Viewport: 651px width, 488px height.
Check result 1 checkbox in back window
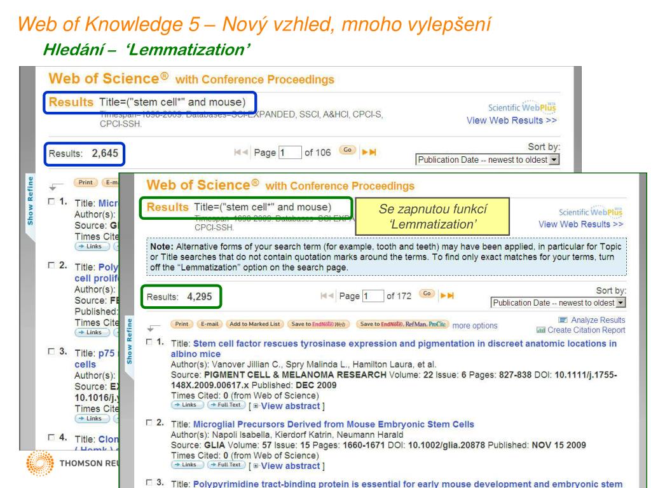51,201
